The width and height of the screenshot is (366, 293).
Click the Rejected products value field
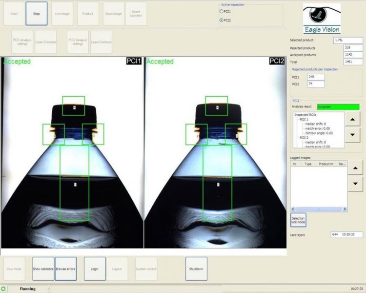pyautogui.click(x=353, y=48)
